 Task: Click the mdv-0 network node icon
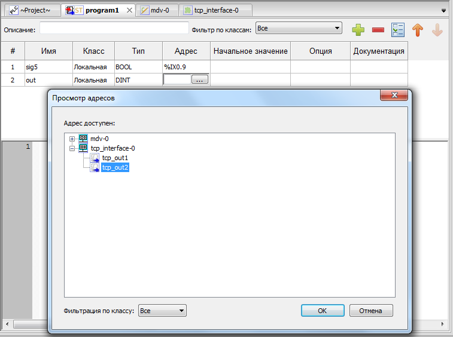tap(83, 139)
